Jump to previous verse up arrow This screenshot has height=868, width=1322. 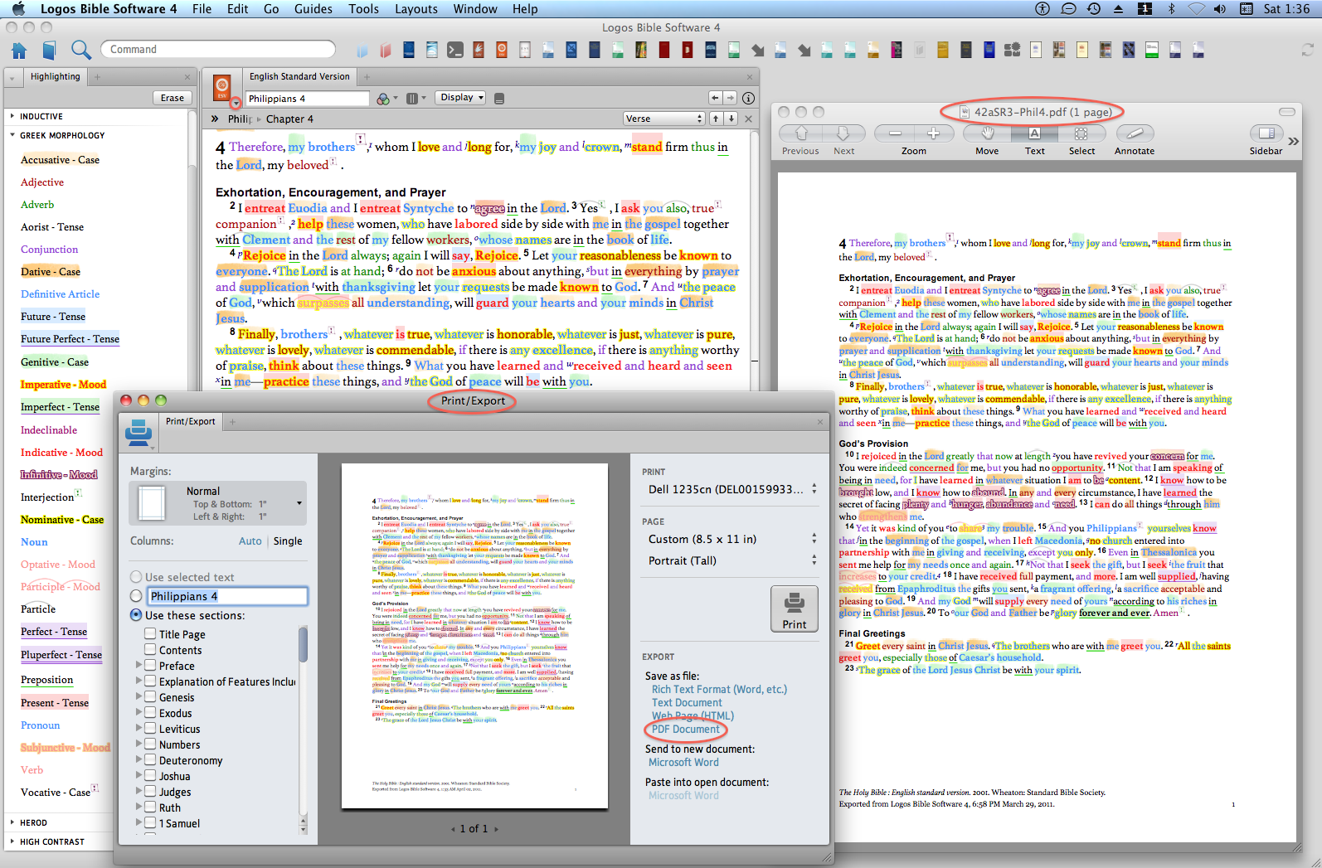[x=716, y=119]
